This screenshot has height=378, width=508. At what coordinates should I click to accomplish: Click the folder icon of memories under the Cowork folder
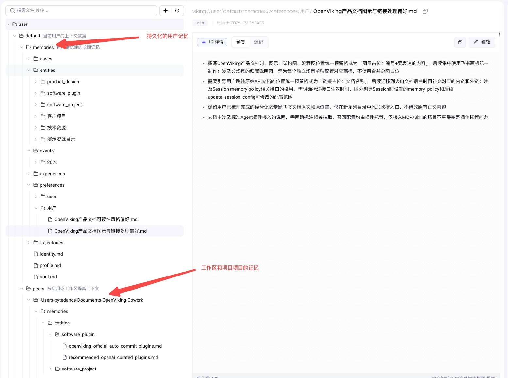[x=43, y=311]
